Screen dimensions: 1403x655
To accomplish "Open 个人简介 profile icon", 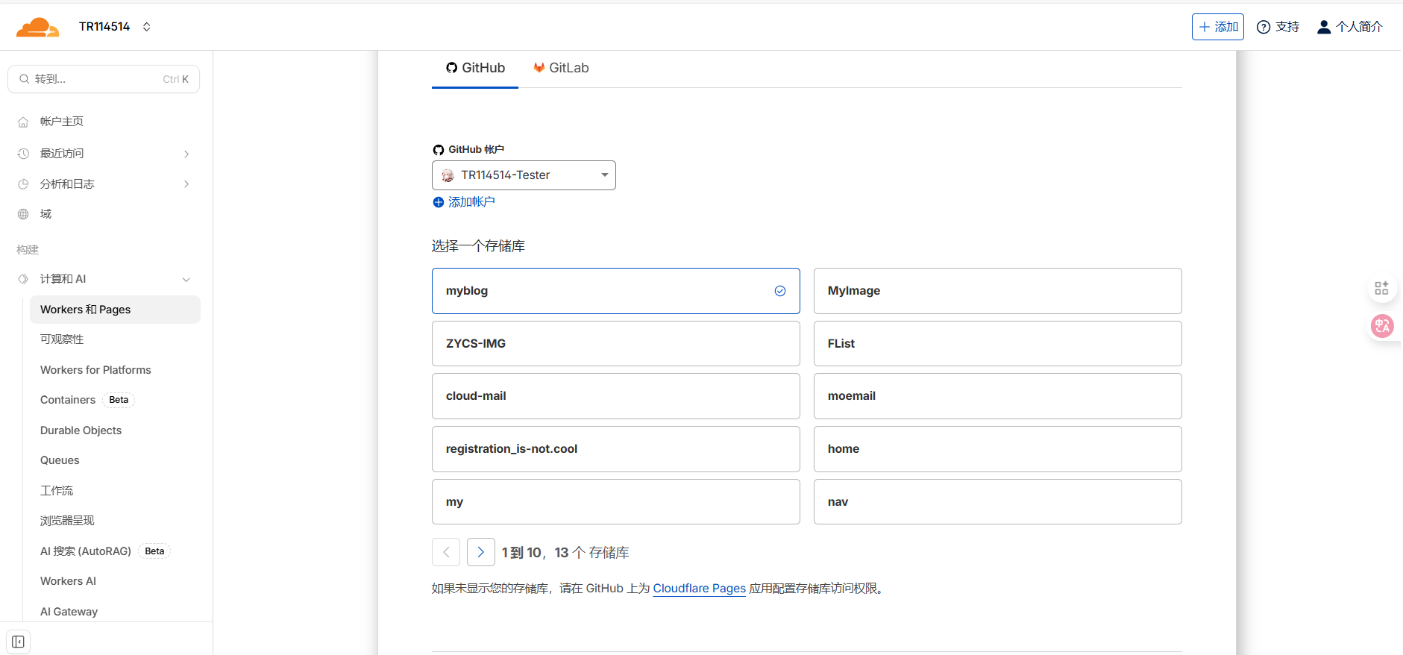I will tap(1324, 27).
